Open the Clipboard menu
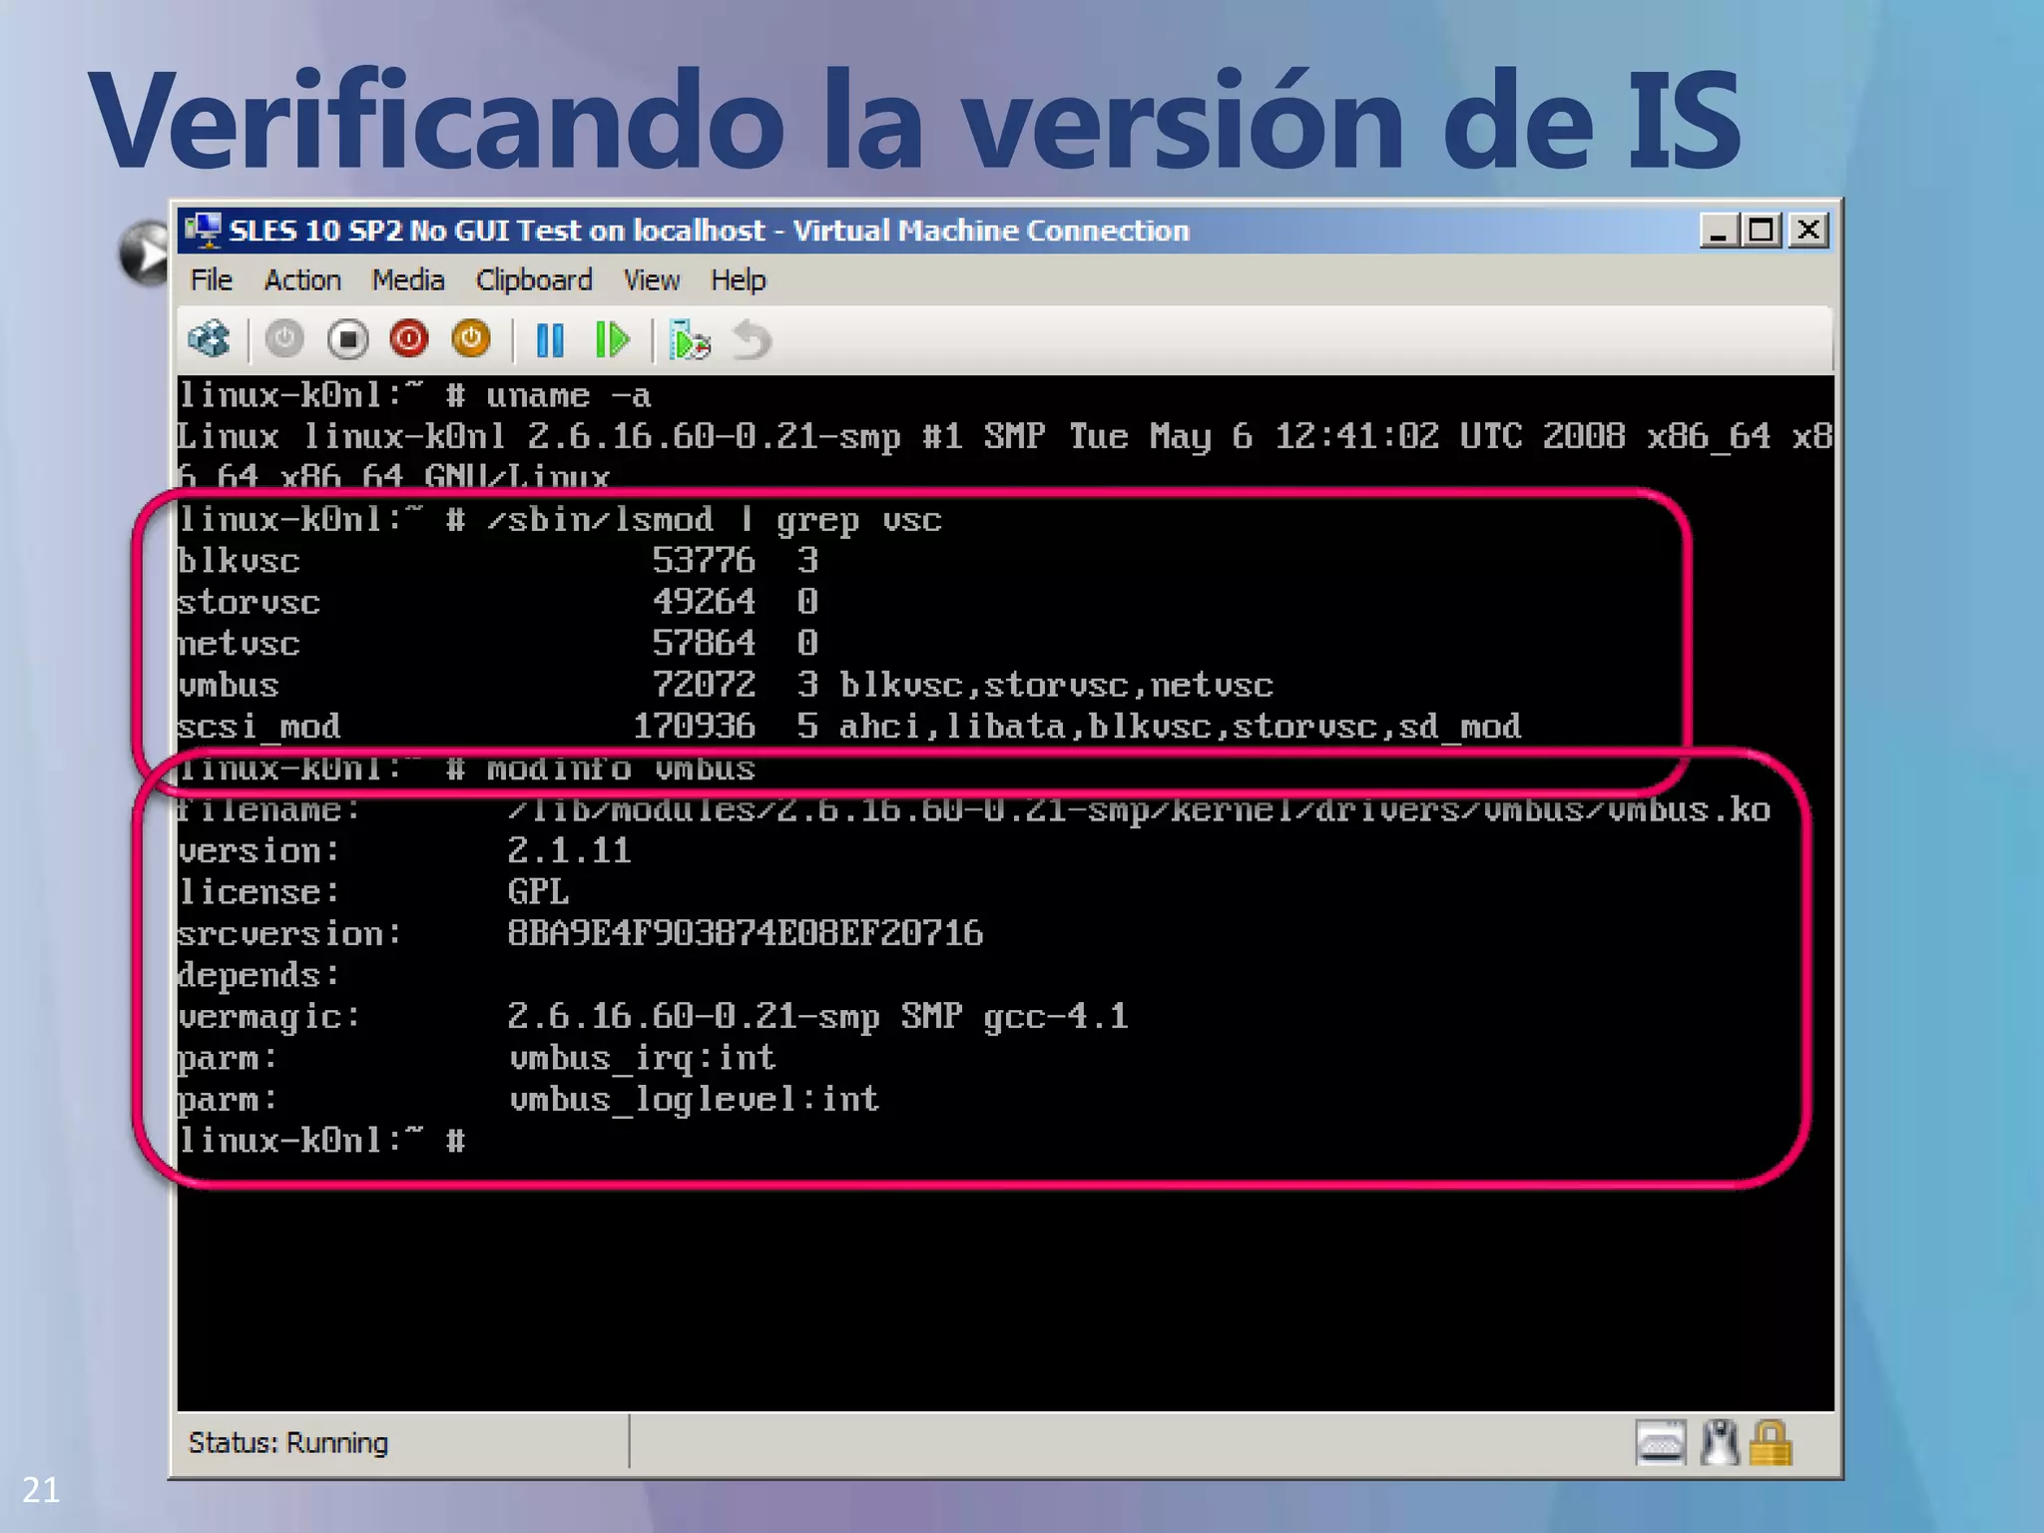Screen dimensions: 2044x1533 (x=534, y=280)
